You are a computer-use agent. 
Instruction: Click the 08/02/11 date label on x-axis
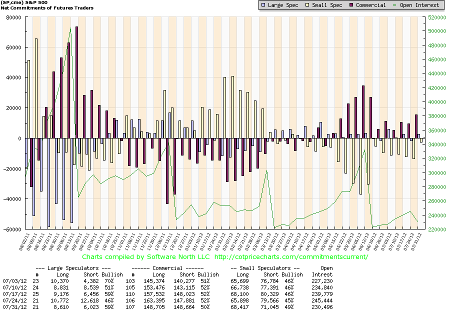[24, 241]
